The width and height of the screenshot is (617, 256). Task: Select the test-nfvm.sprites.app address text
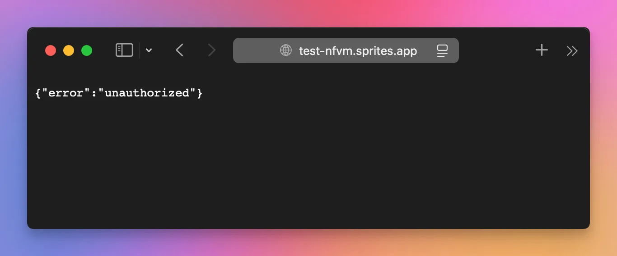[x=358, y=51]
